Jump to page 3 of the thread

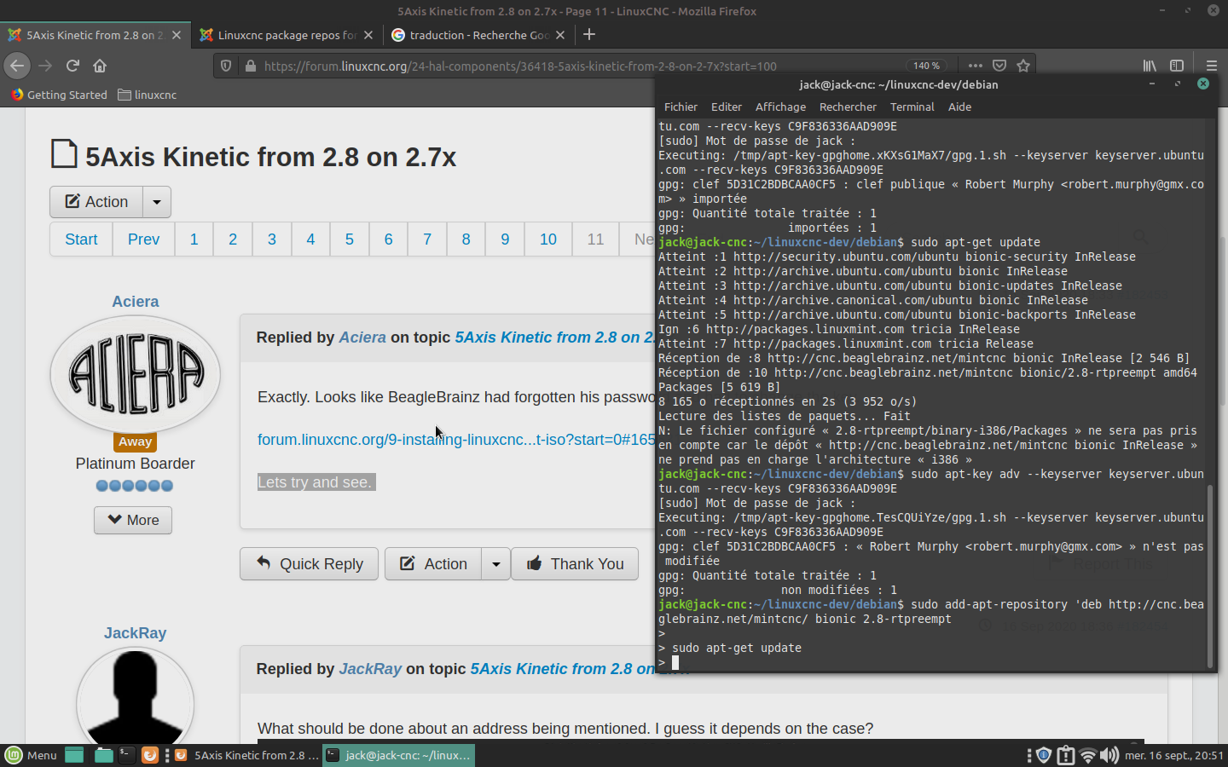[272, 239]
